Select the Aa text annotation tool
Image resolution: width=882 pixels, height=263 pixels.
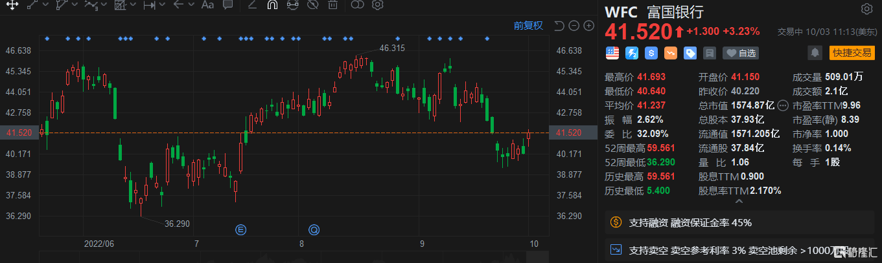pos(207,5)
